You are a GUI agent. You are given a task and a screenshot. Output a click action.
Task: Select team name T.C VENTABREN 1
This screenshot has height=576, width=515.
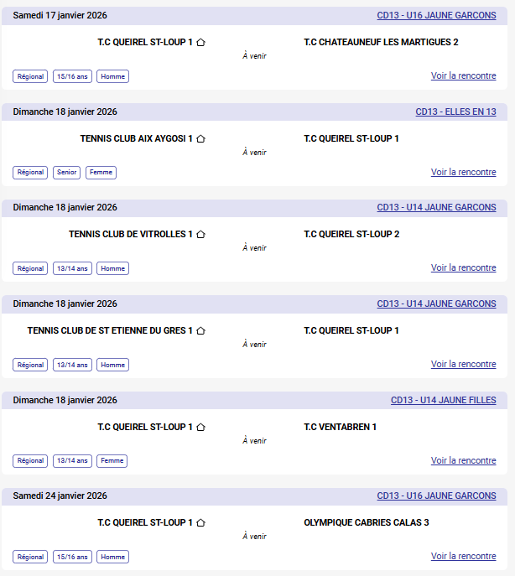point(340,427)
